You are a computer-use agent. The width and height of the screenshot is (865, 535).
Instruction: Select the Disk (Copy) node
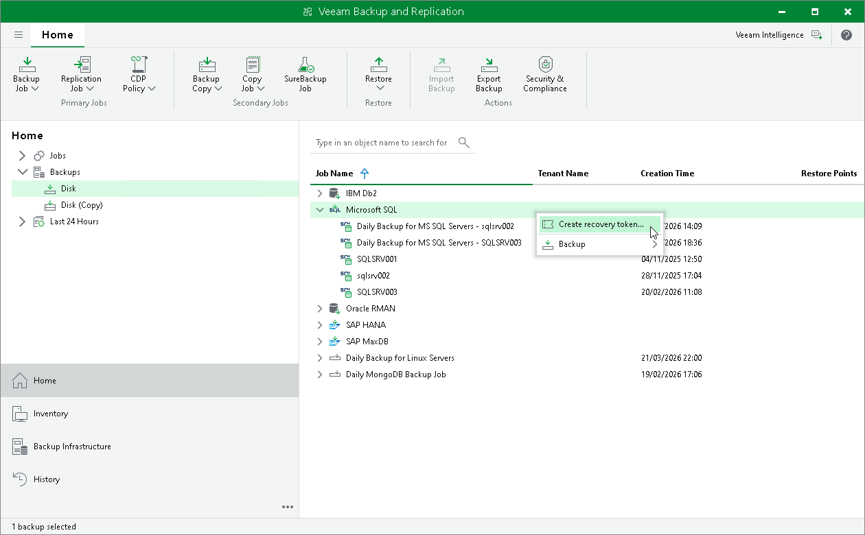click(x=82, y=205)
